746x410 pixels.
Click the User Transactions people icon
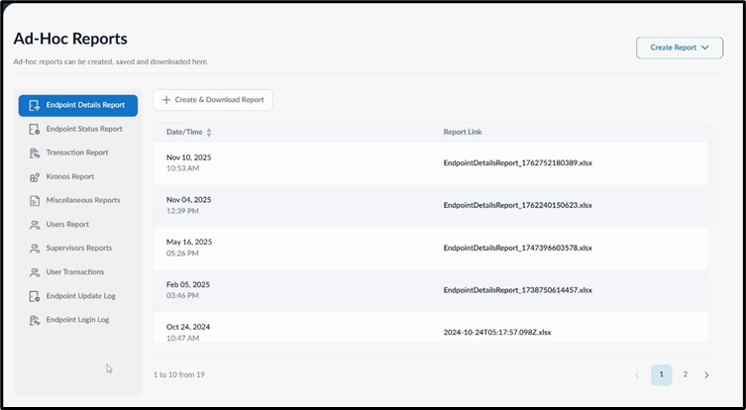pos(35,272)
